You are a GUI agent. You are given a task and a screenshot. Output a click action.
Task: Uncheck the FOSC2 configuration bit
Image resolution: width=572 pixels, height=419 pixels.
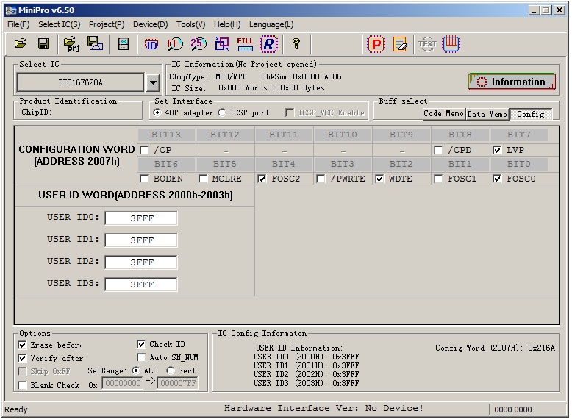click(262, 179)
